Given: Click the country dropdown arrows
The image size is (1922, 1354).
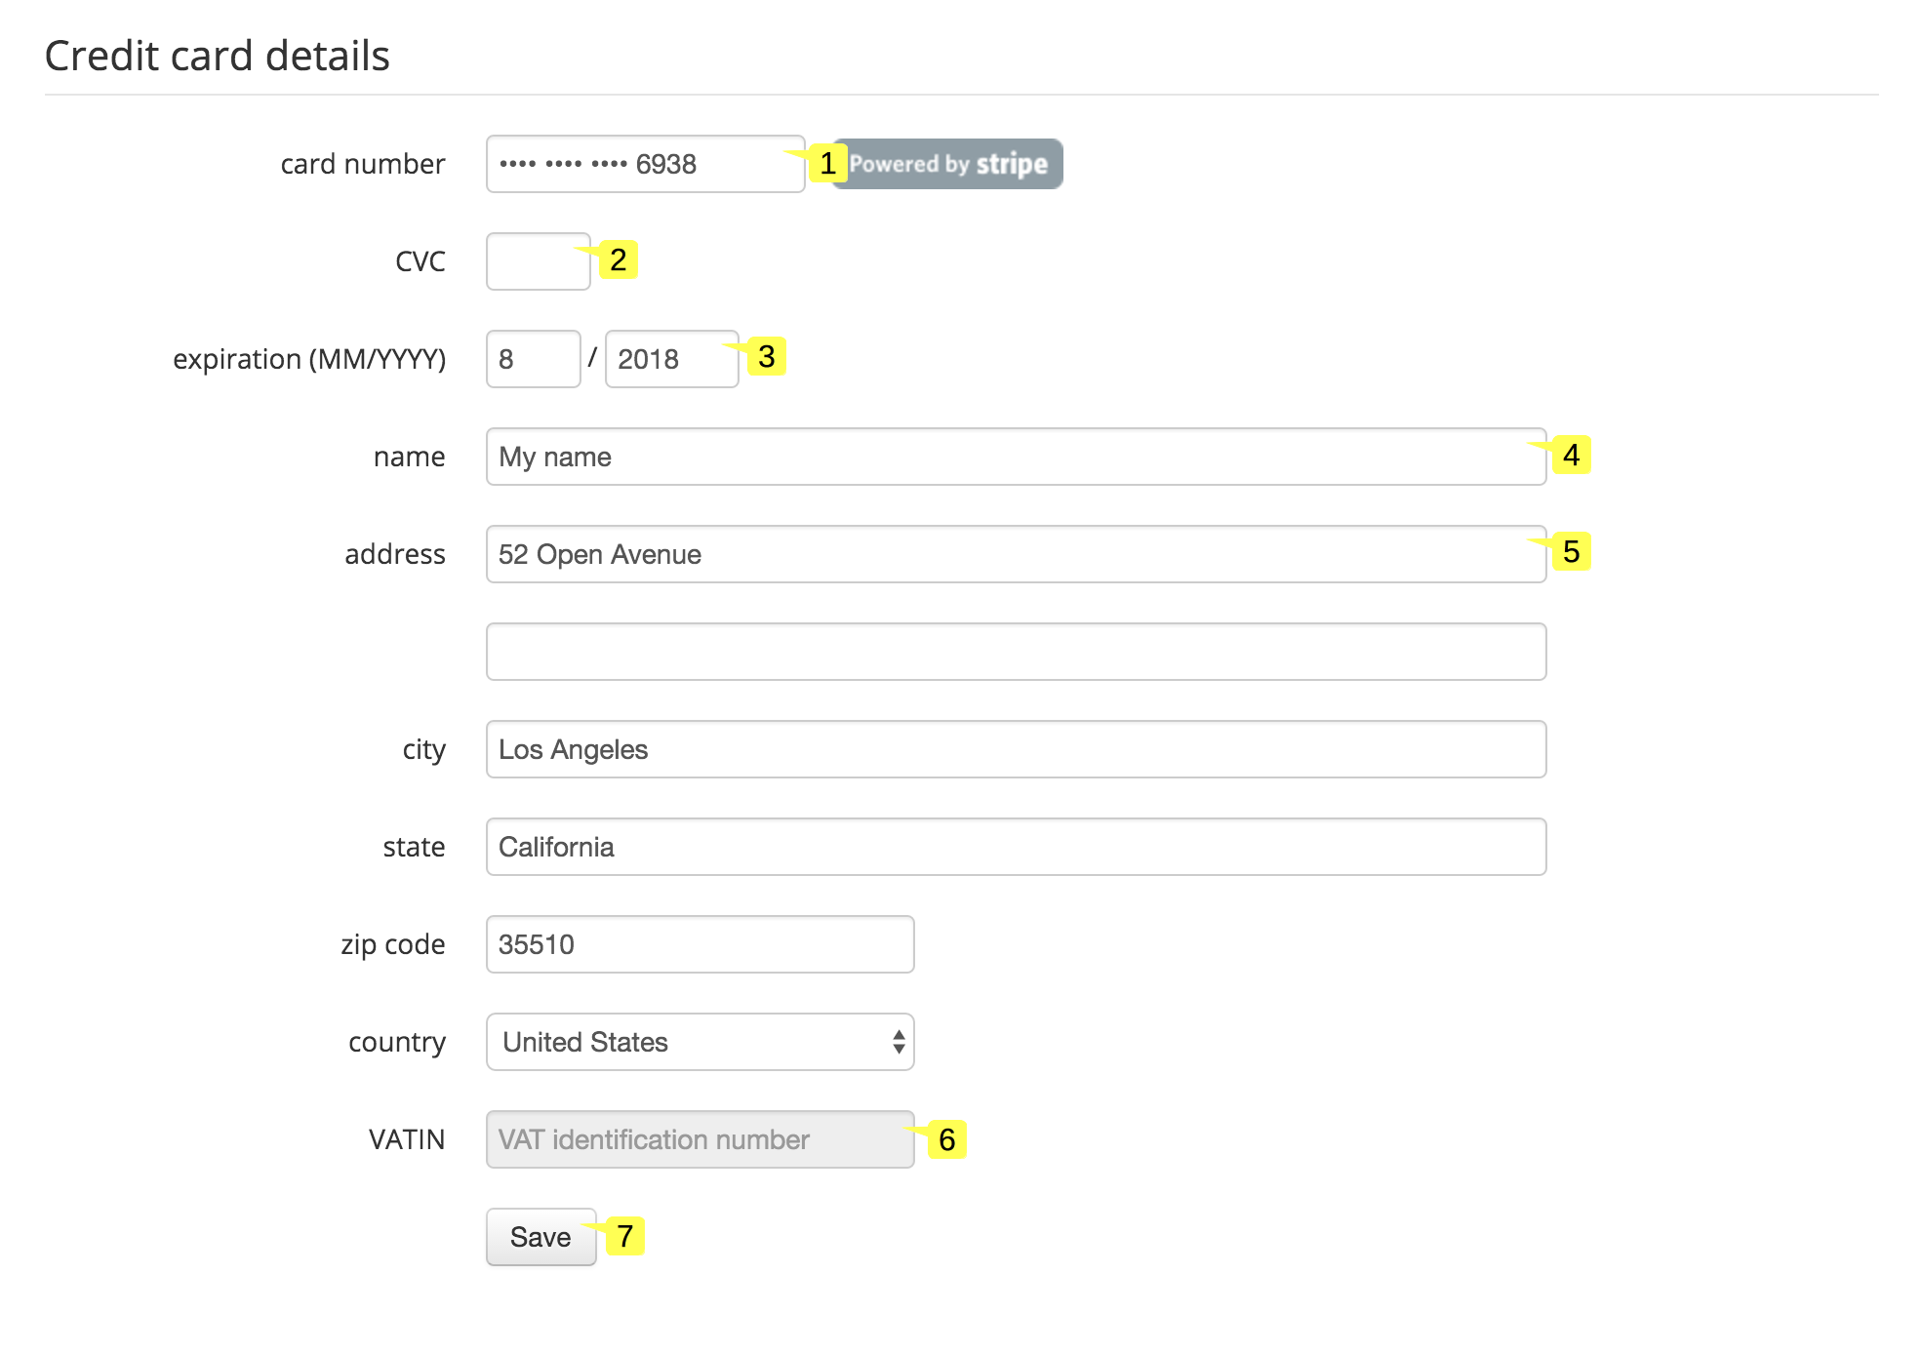Looking at the screenshot, I should [899, 1042].
